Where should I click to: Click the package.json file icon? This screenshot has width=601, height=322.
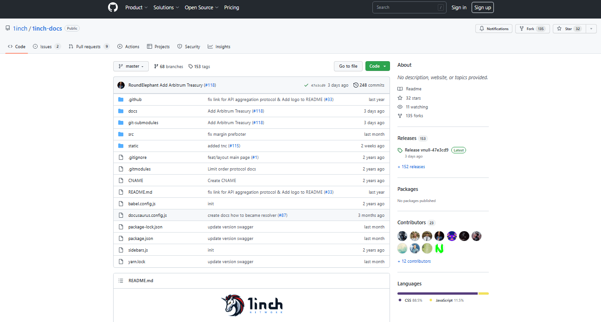121,239
